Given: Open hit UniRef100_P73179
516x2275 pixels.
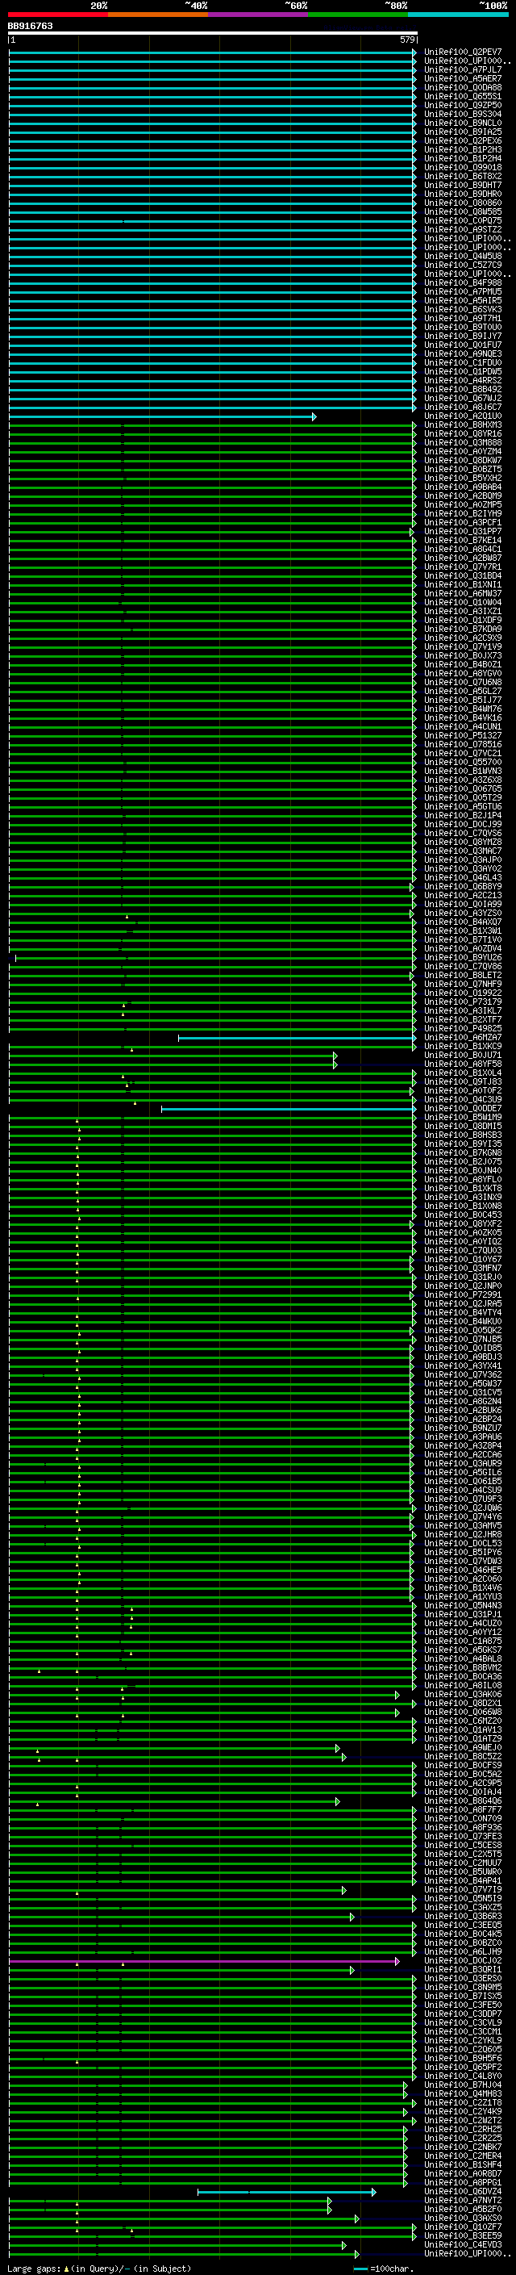Looking at the screenshot, I should pyautogui.click(x=463, y=1002).
